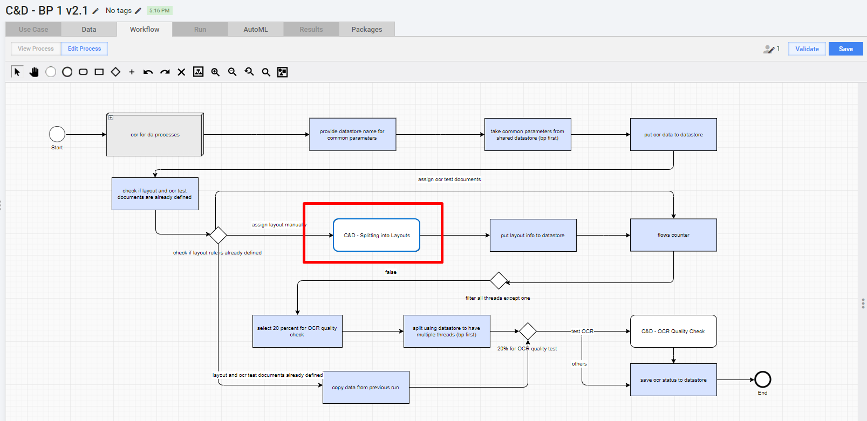Open the Packages tab
This screenshot has width=867, height=421.
[x=367, y=29]
